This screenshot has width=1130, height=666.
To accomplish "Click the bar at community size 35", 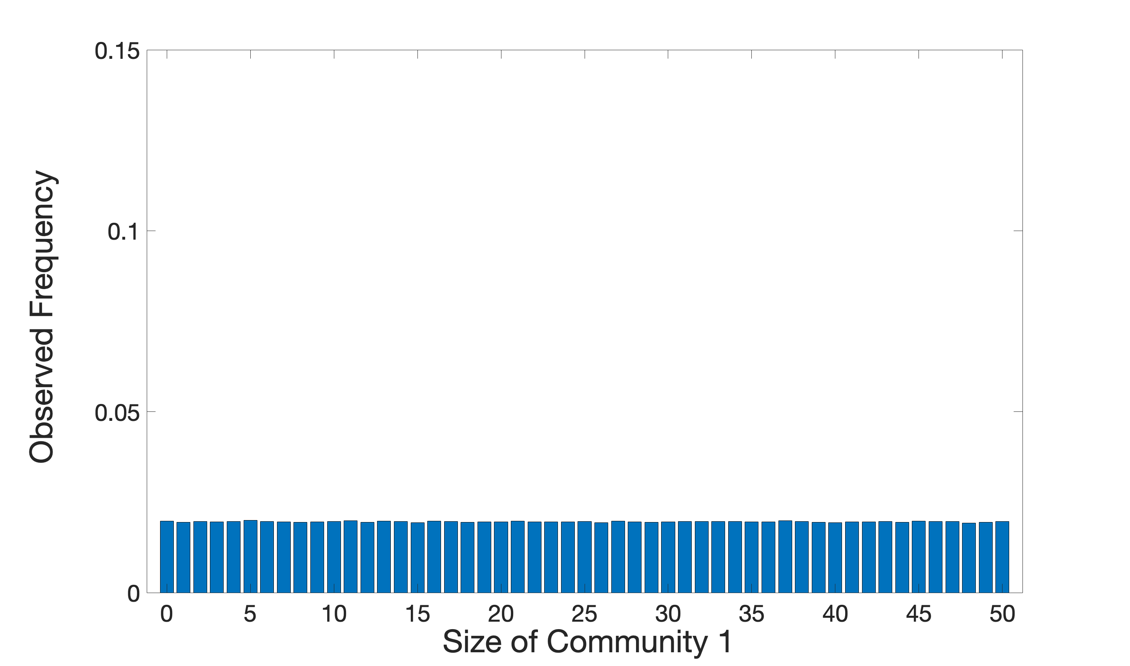I will click(x=751, y=557).
